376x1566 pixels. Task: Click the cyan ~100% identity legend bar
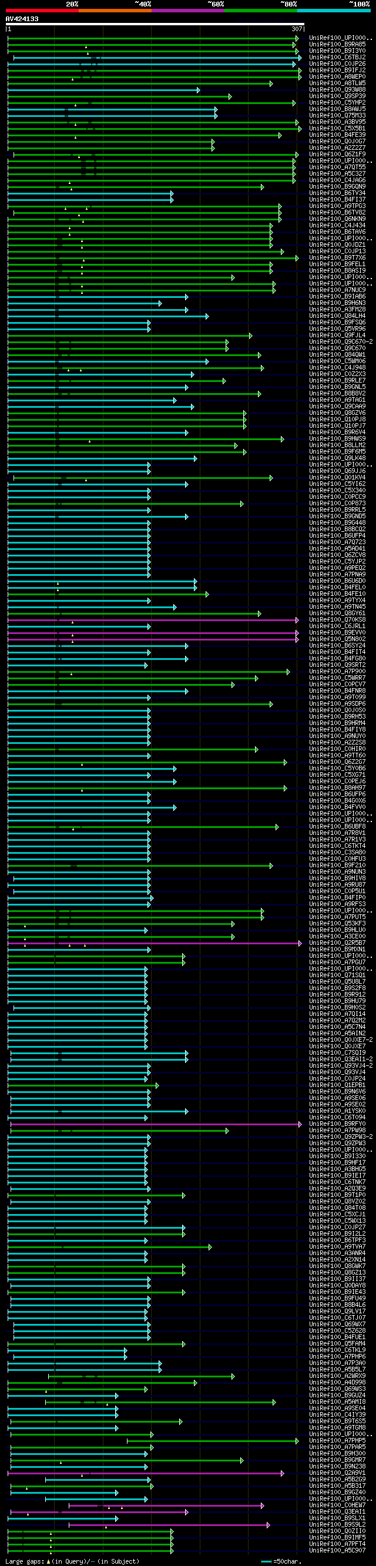click(334, 11)
